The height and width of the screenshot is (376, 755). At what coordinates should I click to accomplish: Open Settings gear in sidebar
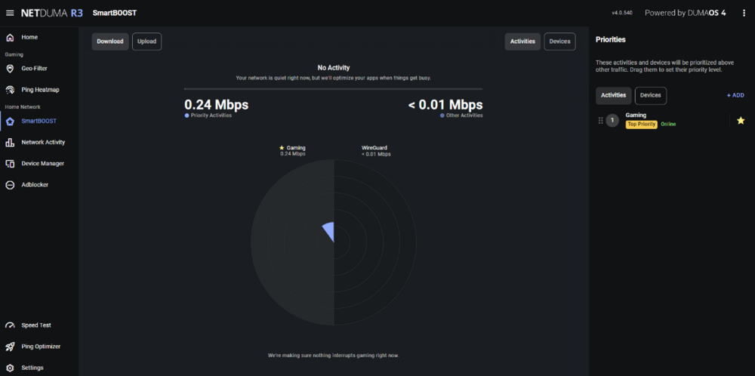[x=10, y=368]
